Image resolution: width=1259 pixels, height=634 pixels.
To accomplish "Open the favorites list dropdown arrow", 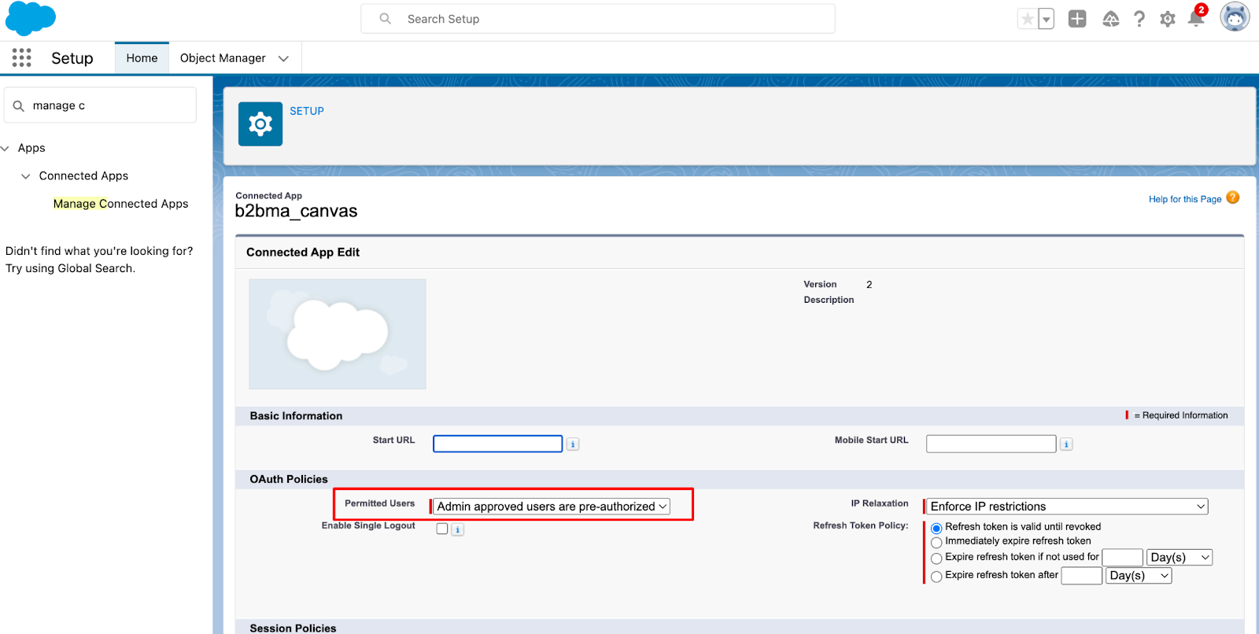I will pyautogui.click(x=1047, y=19).
